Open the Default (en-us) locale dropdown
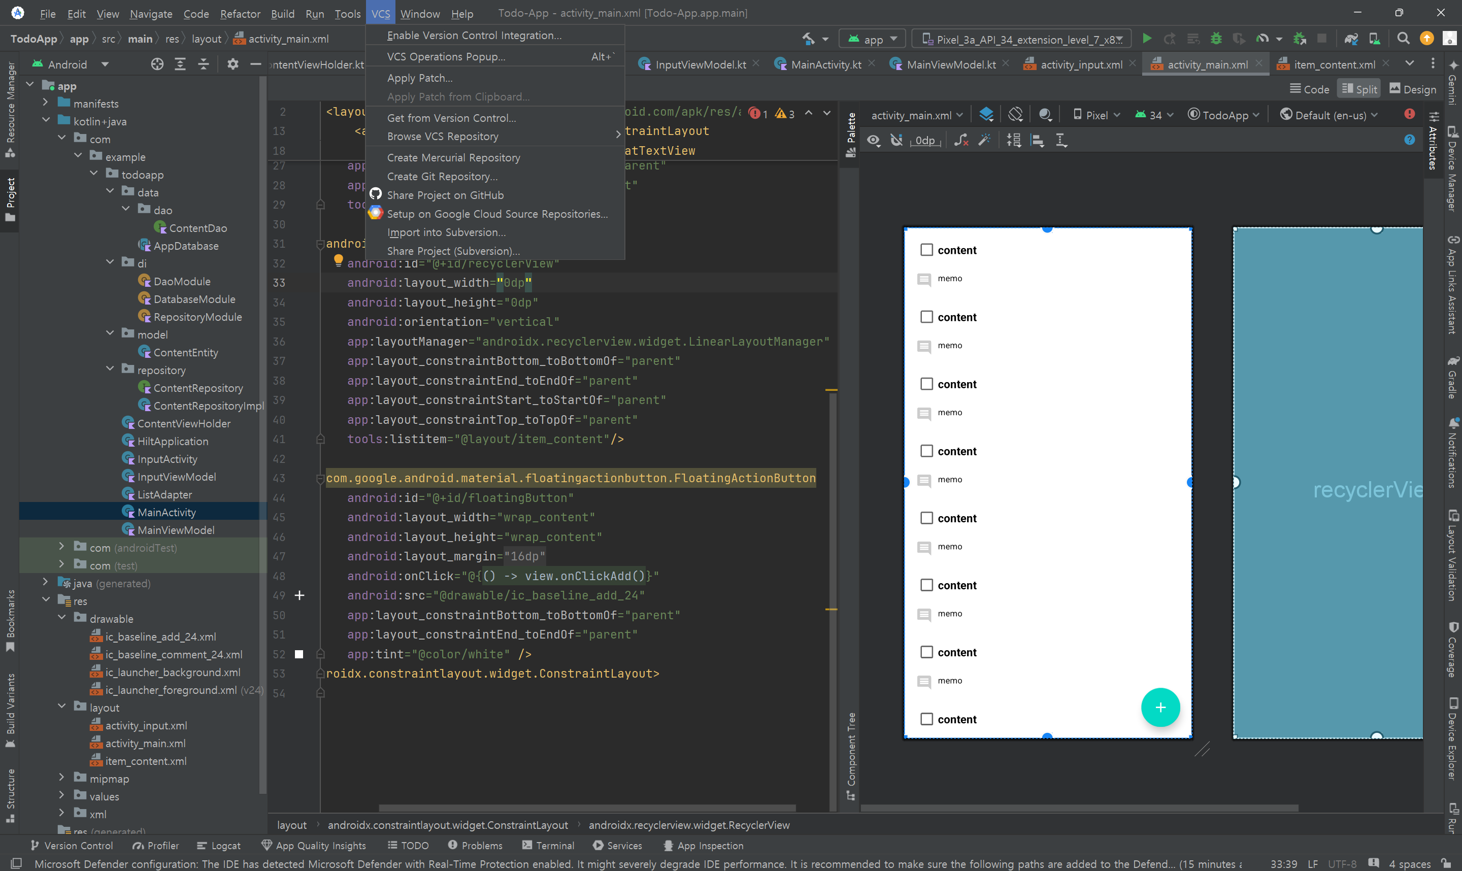The image size is (1462, 871). [x=1329, y=115]
